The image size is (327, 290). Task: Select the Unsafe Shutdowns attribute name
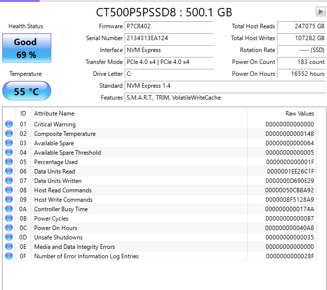[58, 237]
